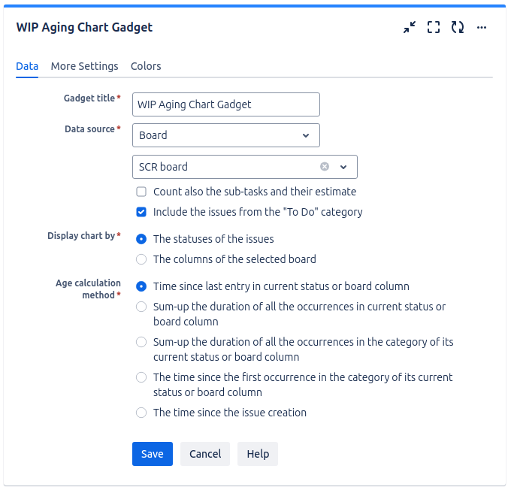
Task: Select sum-up duration in current status option
Action: [141, 307]
